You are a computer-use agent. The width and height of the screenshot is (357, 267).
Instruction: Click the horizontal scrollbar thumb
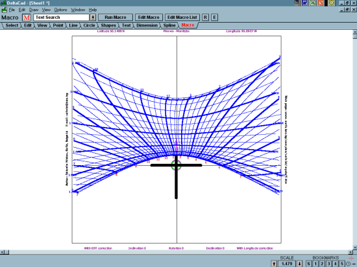pyautogui.click(x=7, y=252)
